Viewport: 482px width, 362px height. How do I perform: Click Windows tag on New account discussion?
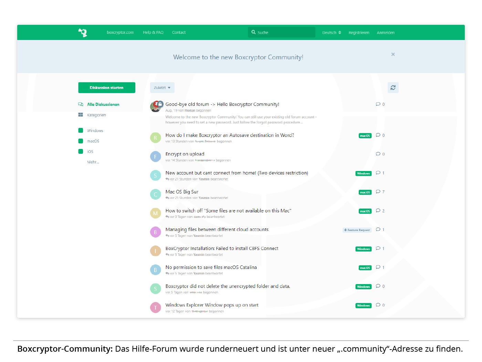pos(364,173)
